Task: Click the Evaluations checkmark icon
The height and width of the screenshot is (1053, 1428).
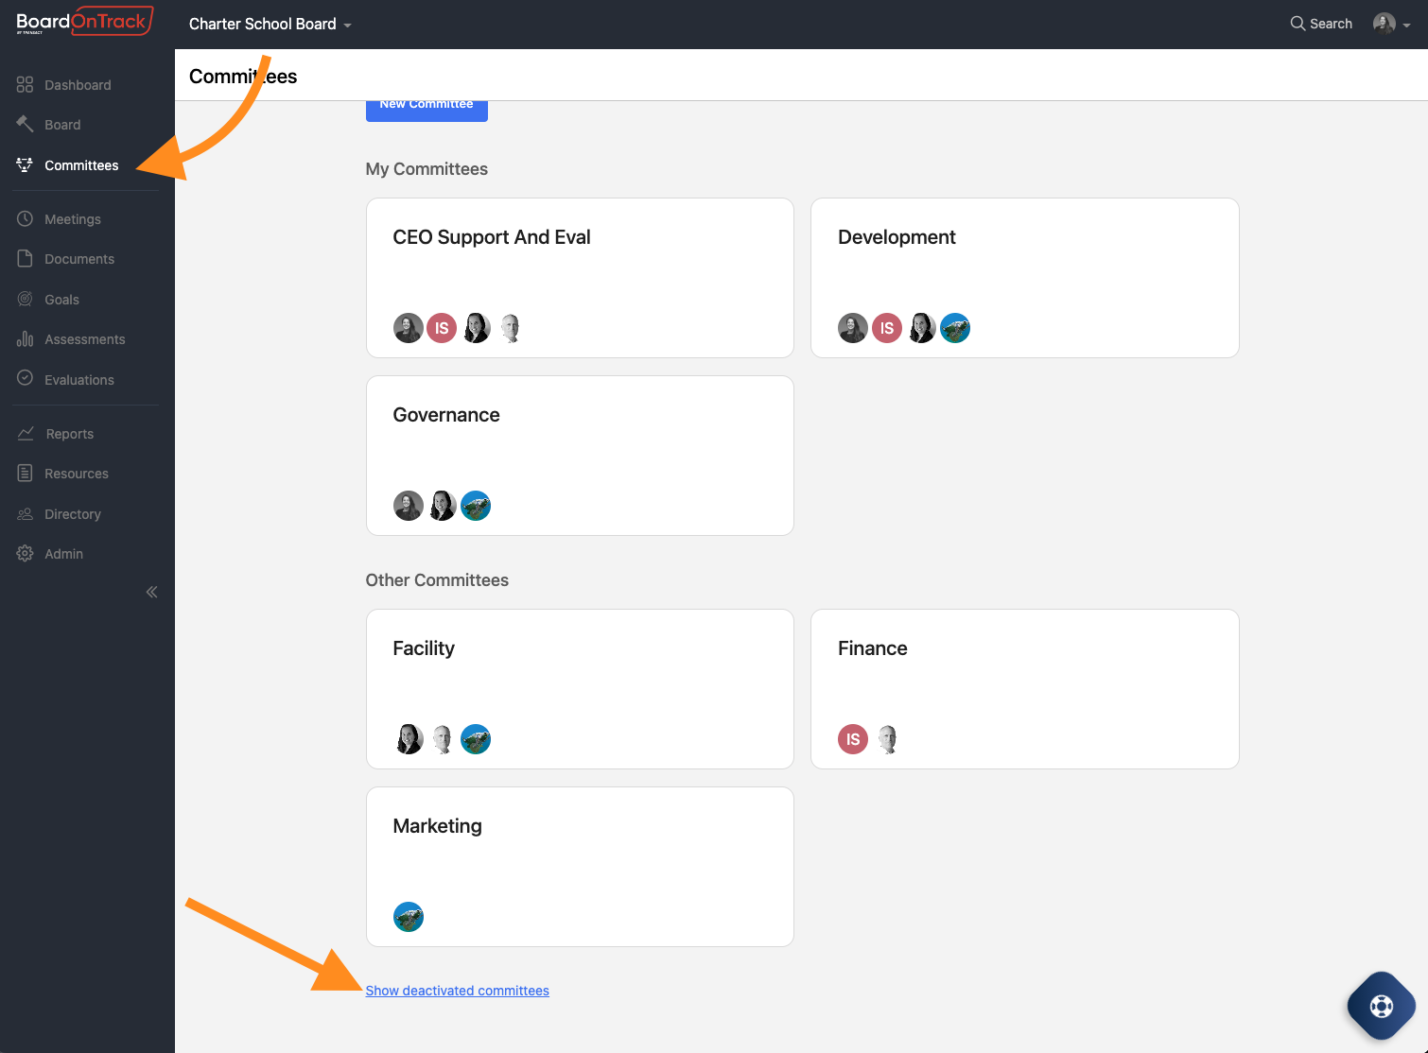Action: point(26,378)
